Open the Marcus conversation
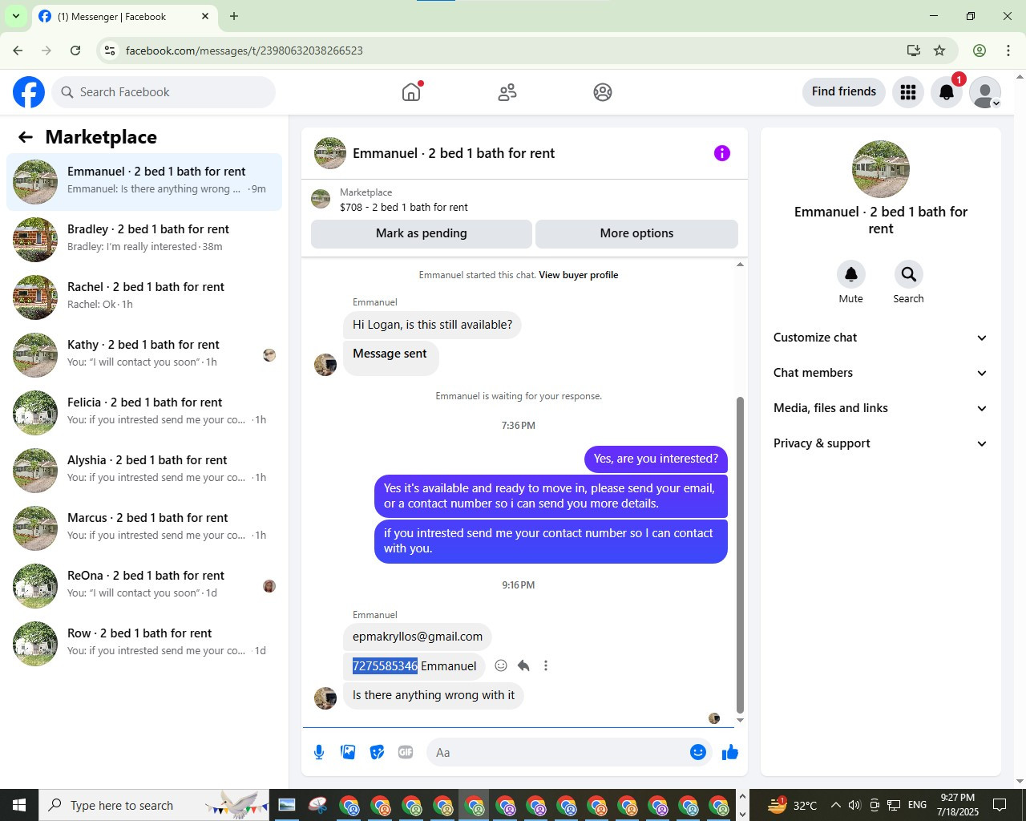 144,528
